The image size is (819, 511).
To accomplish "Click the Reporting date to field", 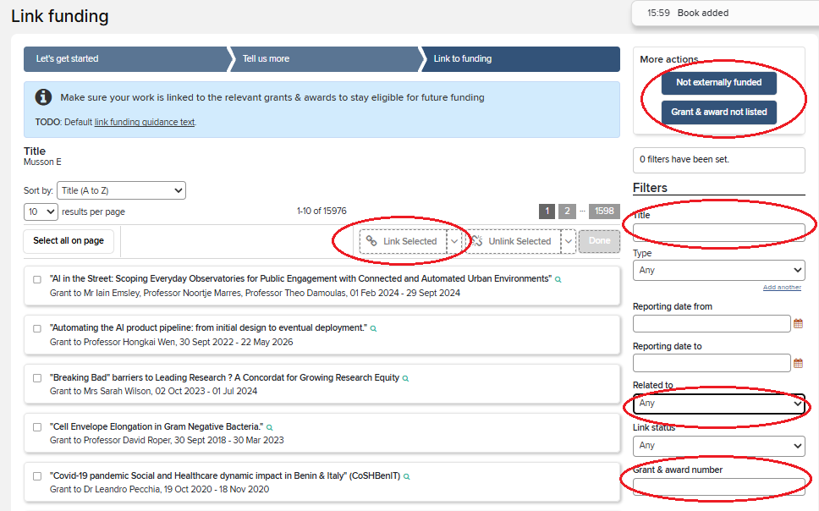I will click(712, 363).
